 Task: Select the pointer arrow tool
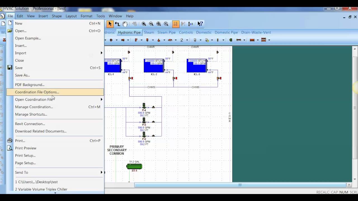pos(110,24)
